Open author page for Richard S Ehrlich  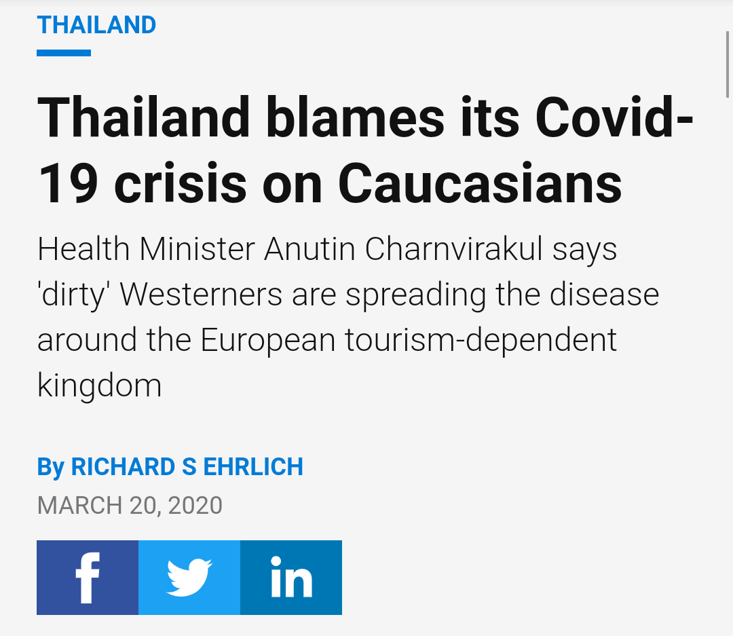[x=187, y=467]
